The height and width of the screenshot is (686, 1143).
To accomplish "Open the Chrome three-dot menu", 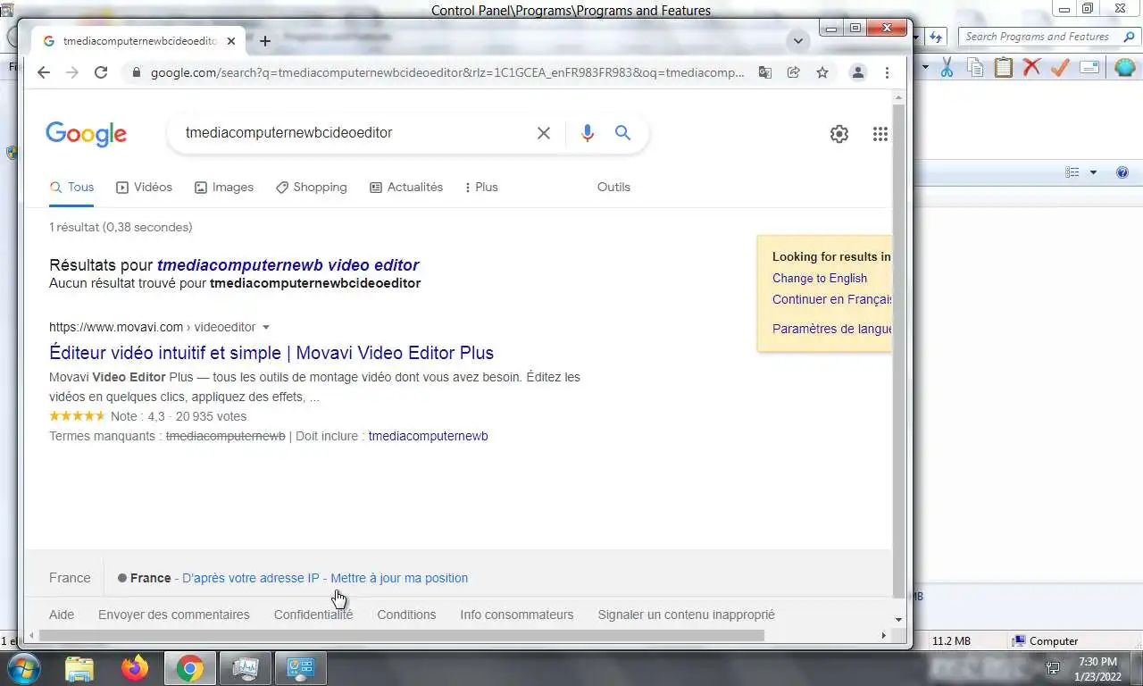I will click(x=887, y=72).
